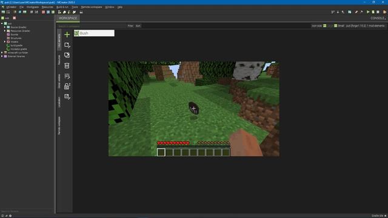Image resolution: width=388 pixels, height=218 pixels.
Task: Click the edit selected mod element icon
Action: pos(67,45)
